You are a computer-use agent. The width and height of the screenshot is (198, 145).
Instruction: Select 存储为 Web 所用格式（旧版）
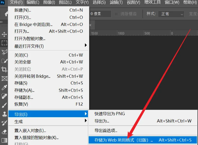[x=143, y=140]
